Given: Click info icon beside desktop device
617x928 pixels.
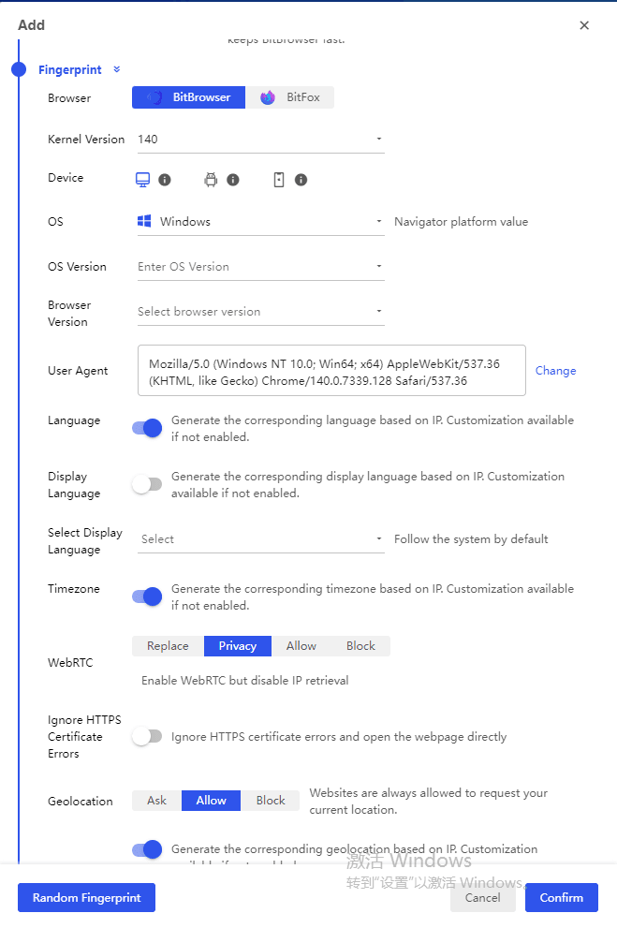Looking at the screenshot, I should pyautogui.click(x=165, y=180).
